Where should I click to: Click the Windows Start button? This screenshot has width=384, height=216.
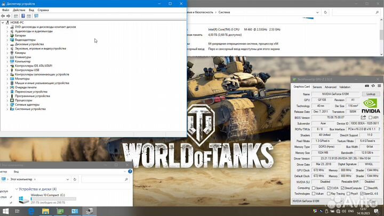tap(5, 212)
